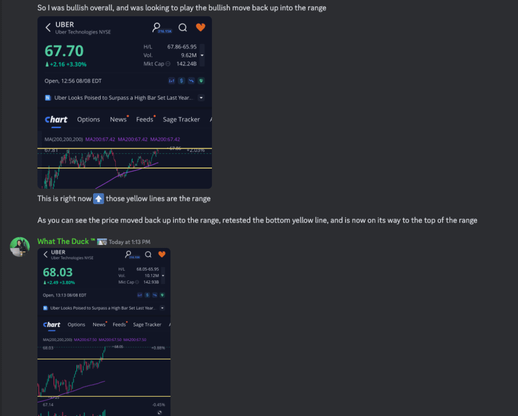
Task: Open the 68.03 price chart image
Action: click(x=104, y=375)
